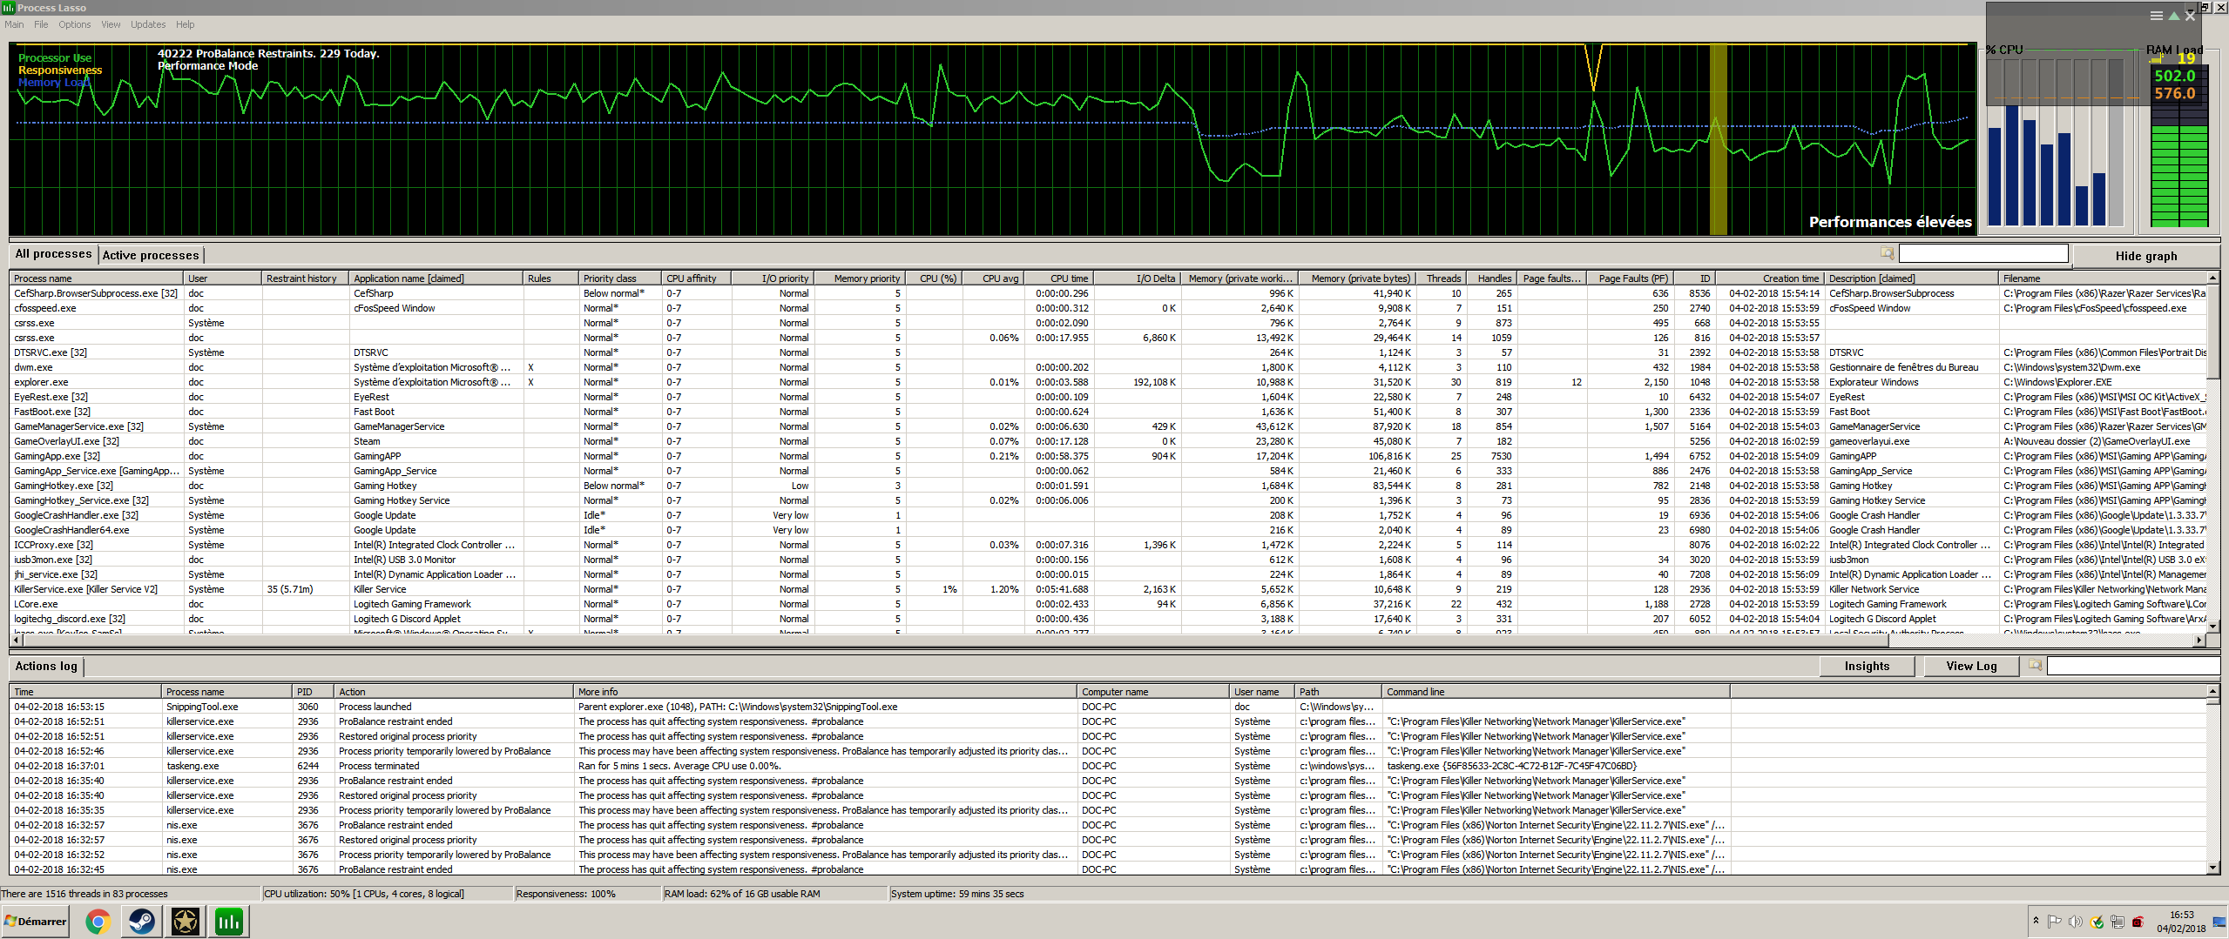Click the process list horizontal scrollbar right arrow
The height and width of the screenshot is (939, 2229).
tap(2199, 640)
